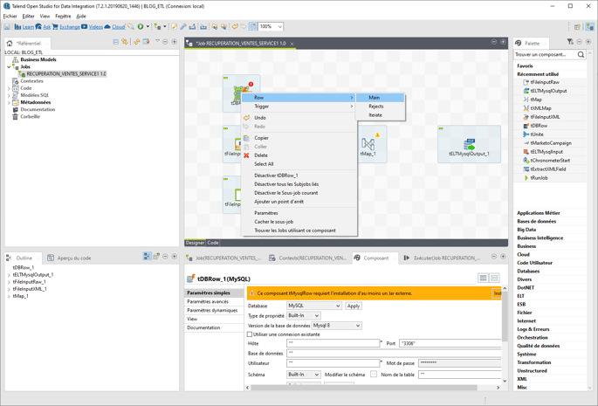Select tChronometerStart in Palette recent list
598x406 pixels.
pyautogui.click(x=550, y=161)
